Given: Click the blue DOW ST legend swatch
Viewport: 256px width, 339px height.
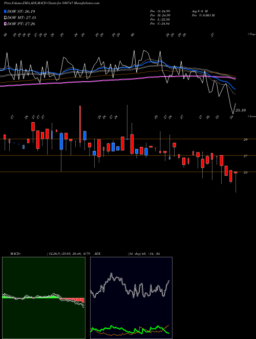Looking at the screenshot, I should [x=5, y=11].
